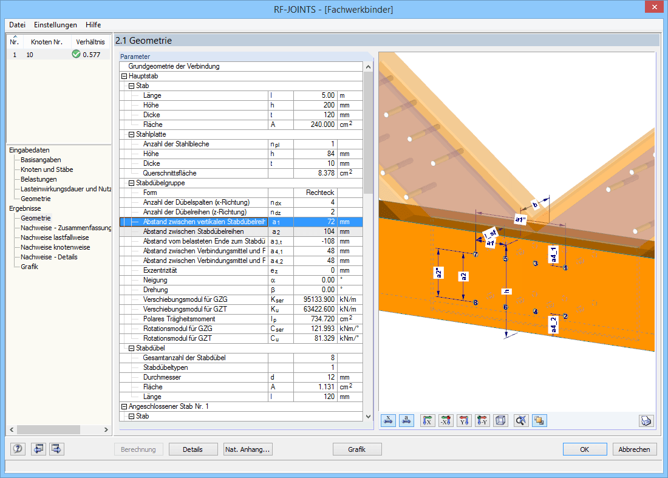Collapse the Stab subgroup under Hauptstab
This screenshot has height=478, width=668.
(x=132, y=86)
